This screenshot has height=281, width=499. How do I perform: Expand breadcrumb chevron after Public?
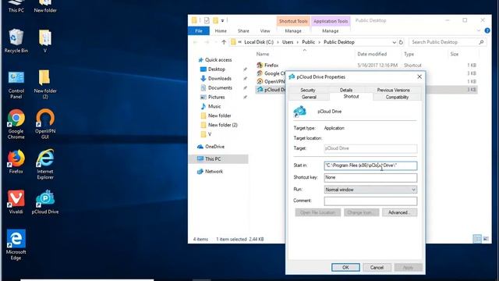click(x=319, y=42)
